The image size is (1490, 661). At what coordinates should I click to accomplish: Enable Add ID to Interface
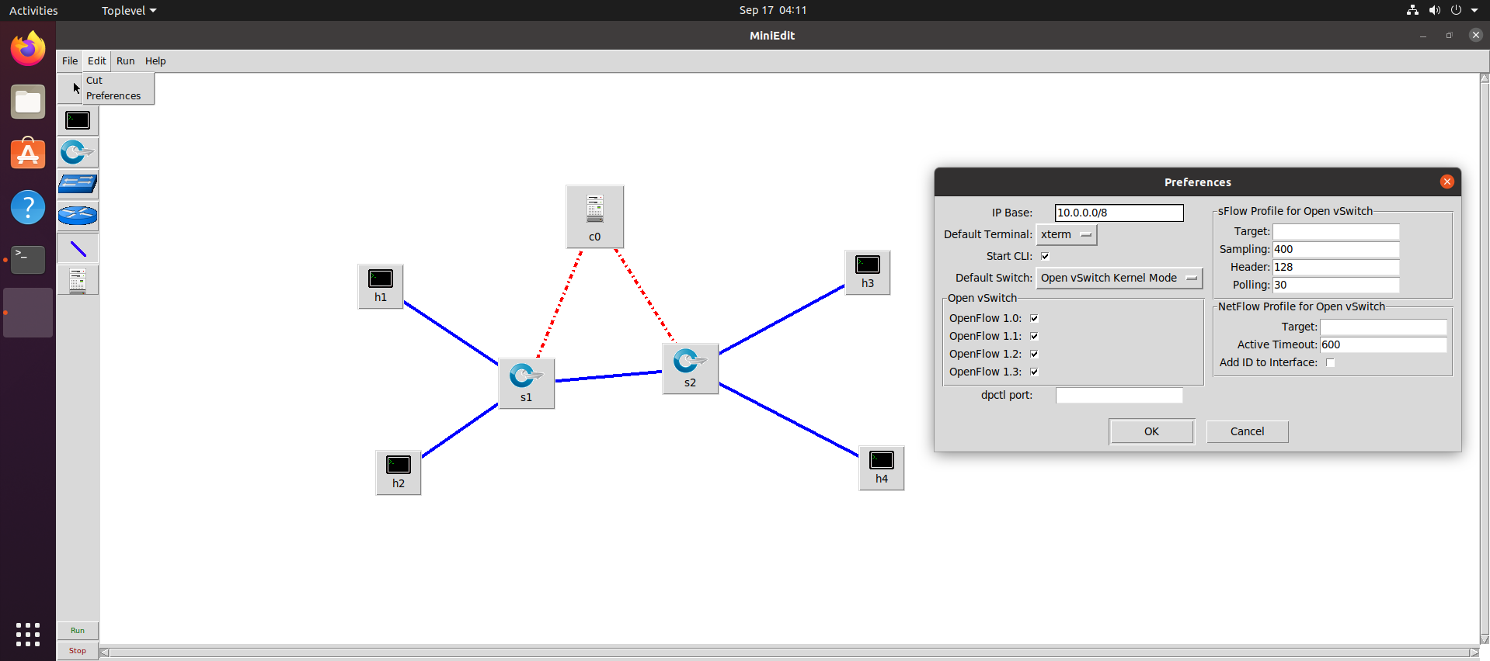1330,362
